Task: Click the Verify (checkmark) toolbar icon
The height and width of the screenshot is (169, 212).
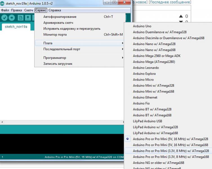Action: [4, 18]
